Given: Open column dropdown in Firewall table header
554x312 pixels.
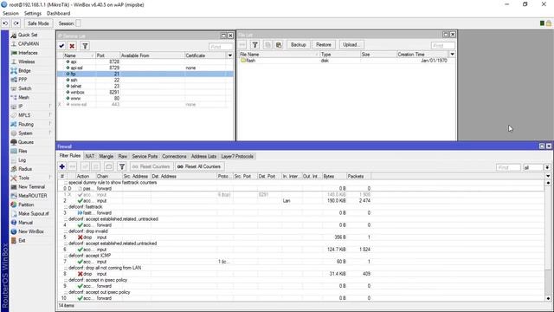Looking at the screenshot, I should tap(548, 176).
